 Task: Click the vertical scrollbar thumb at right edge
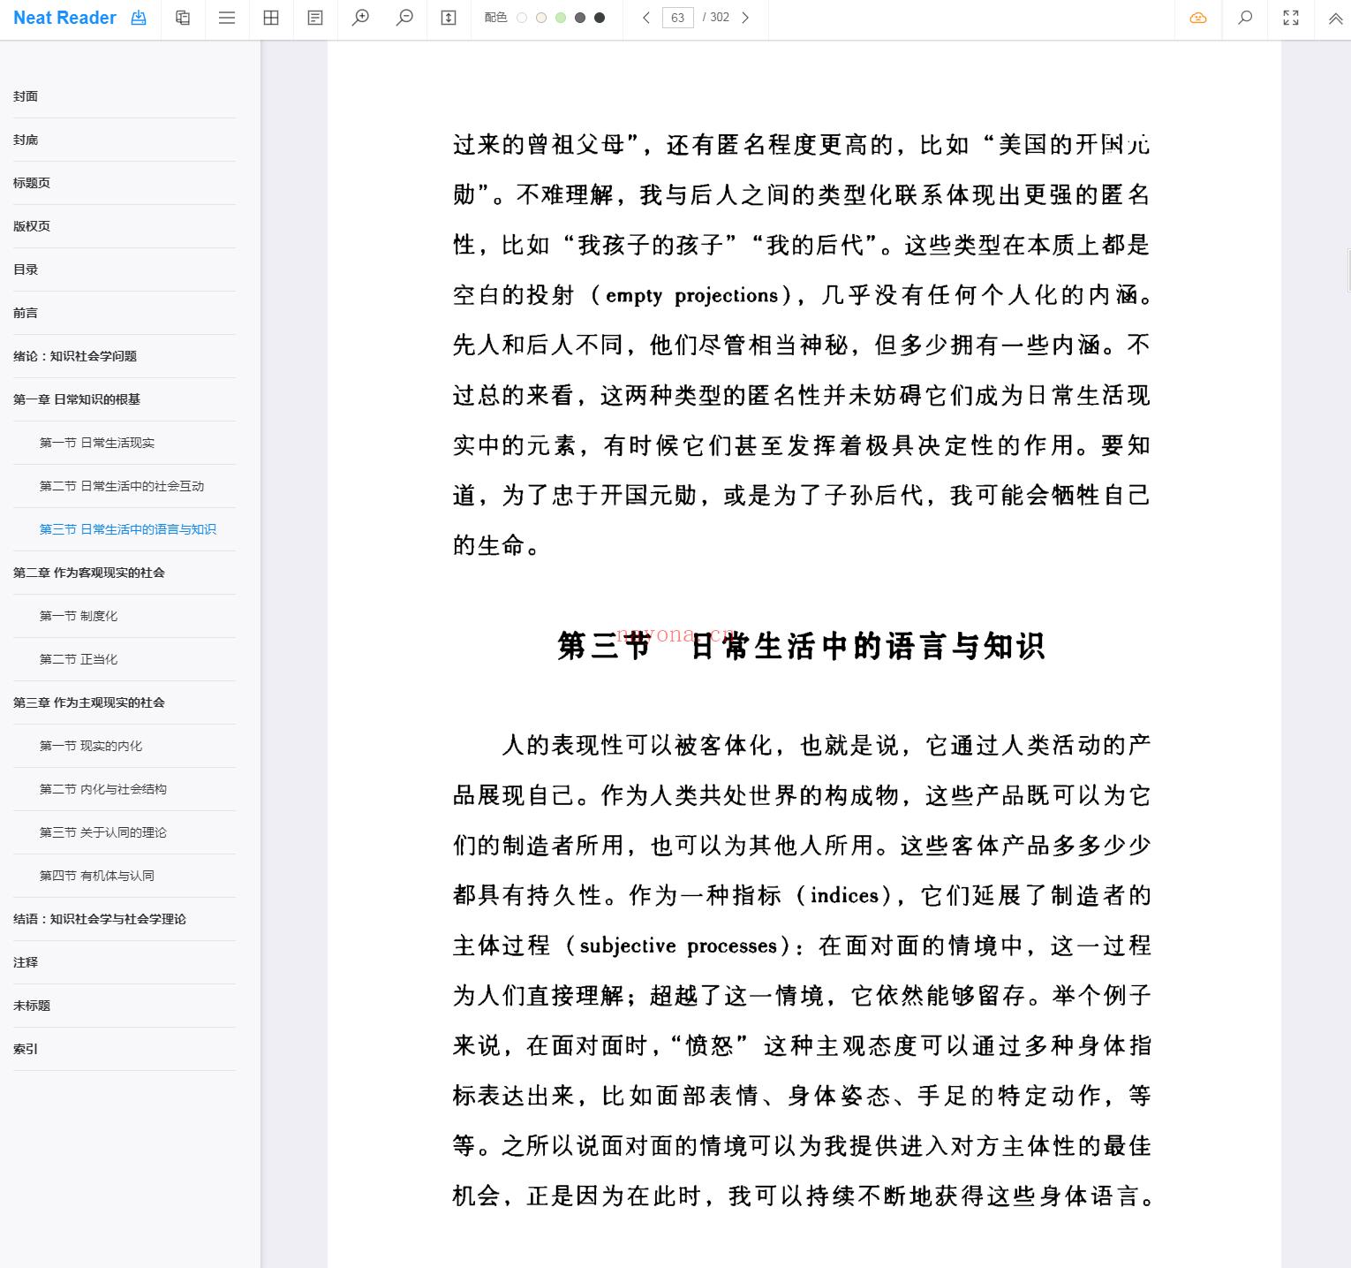1348,270
